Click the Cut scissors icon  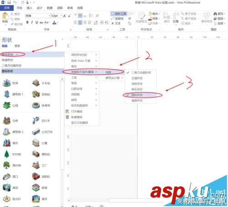click(x=12, y=14)
